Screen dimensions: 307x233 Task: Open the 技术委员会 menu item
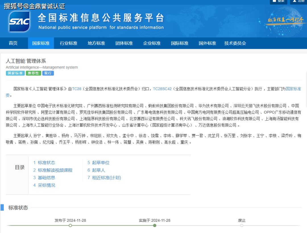(x=235, y=43)
